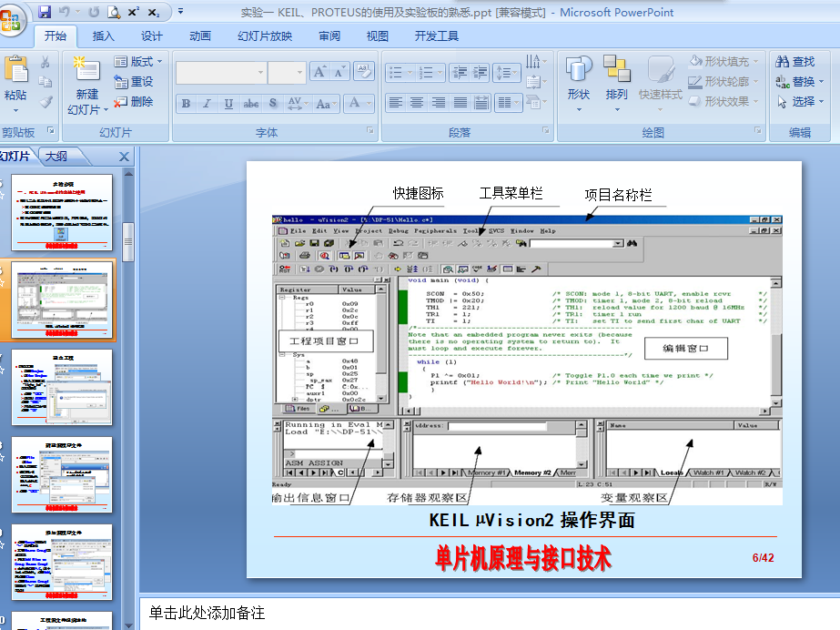Open 形状效果 shape effects

[724, 101]
